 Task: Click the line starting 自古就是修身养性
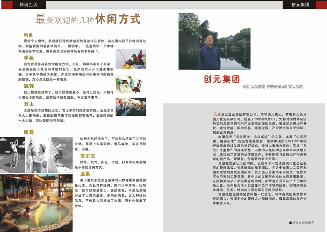[68, 64]
